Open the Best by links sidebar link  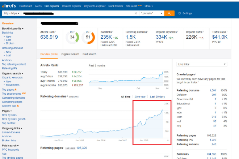point(9,115)
